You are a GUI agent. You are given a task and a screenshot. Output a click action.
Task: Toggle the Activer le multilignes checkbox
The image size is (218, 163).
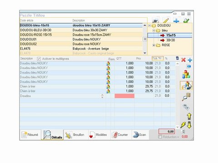coord(39,59)
